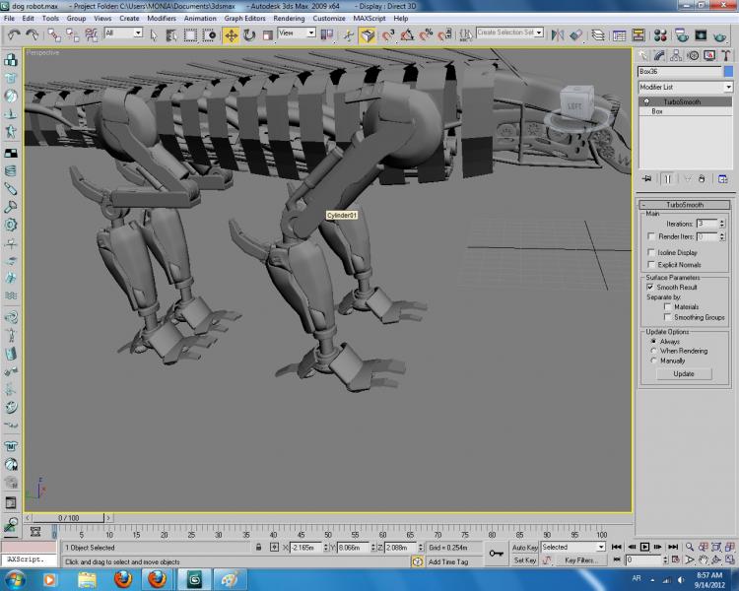739x591 pixels.
Task: Click the Undo arrow icon
Action: click(x=13, y=34)
